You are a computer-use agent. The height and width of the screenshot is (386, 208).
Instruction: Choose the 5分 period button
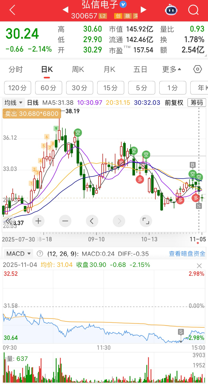(142, 88)
